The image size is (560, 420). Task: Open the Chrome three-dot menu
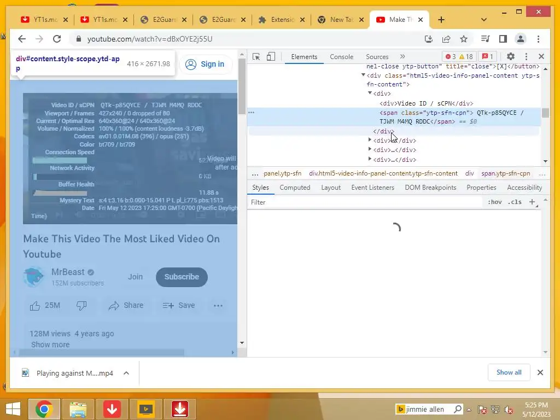(x=538, y=39)
